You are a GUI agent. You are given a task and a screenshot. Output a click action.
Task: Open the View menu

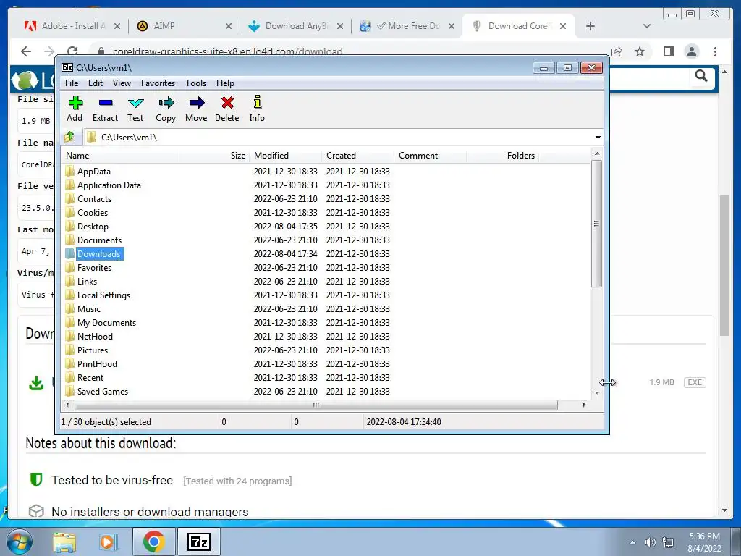tap(122, 83)
